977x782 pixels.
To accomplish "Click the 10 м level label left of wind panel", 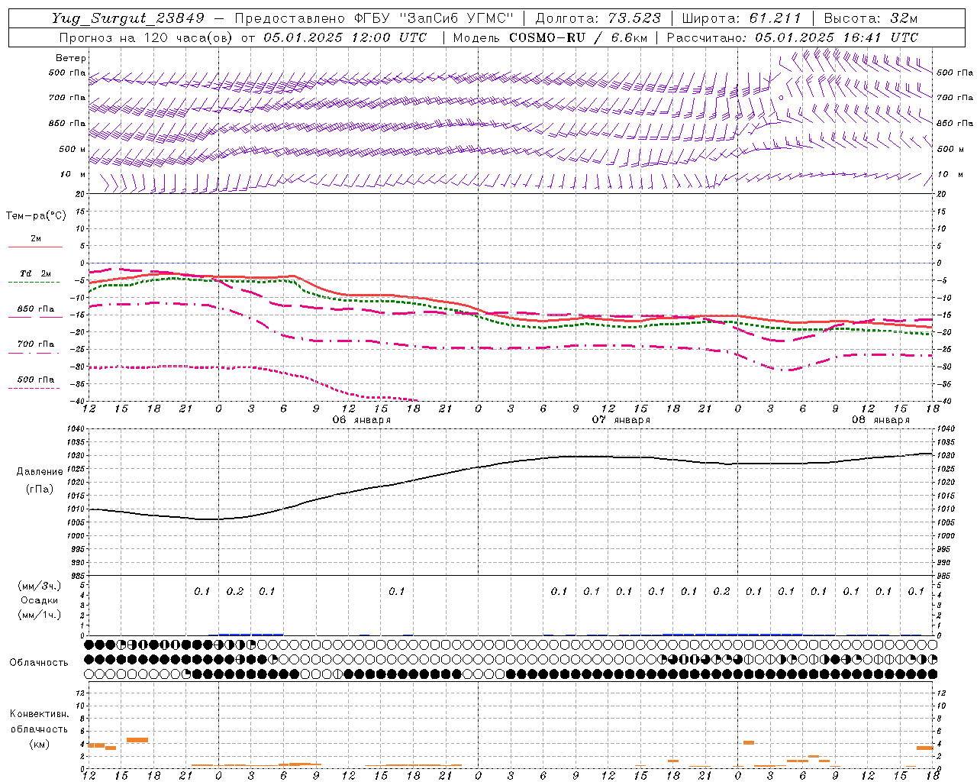I will click(x=73, y=175).
